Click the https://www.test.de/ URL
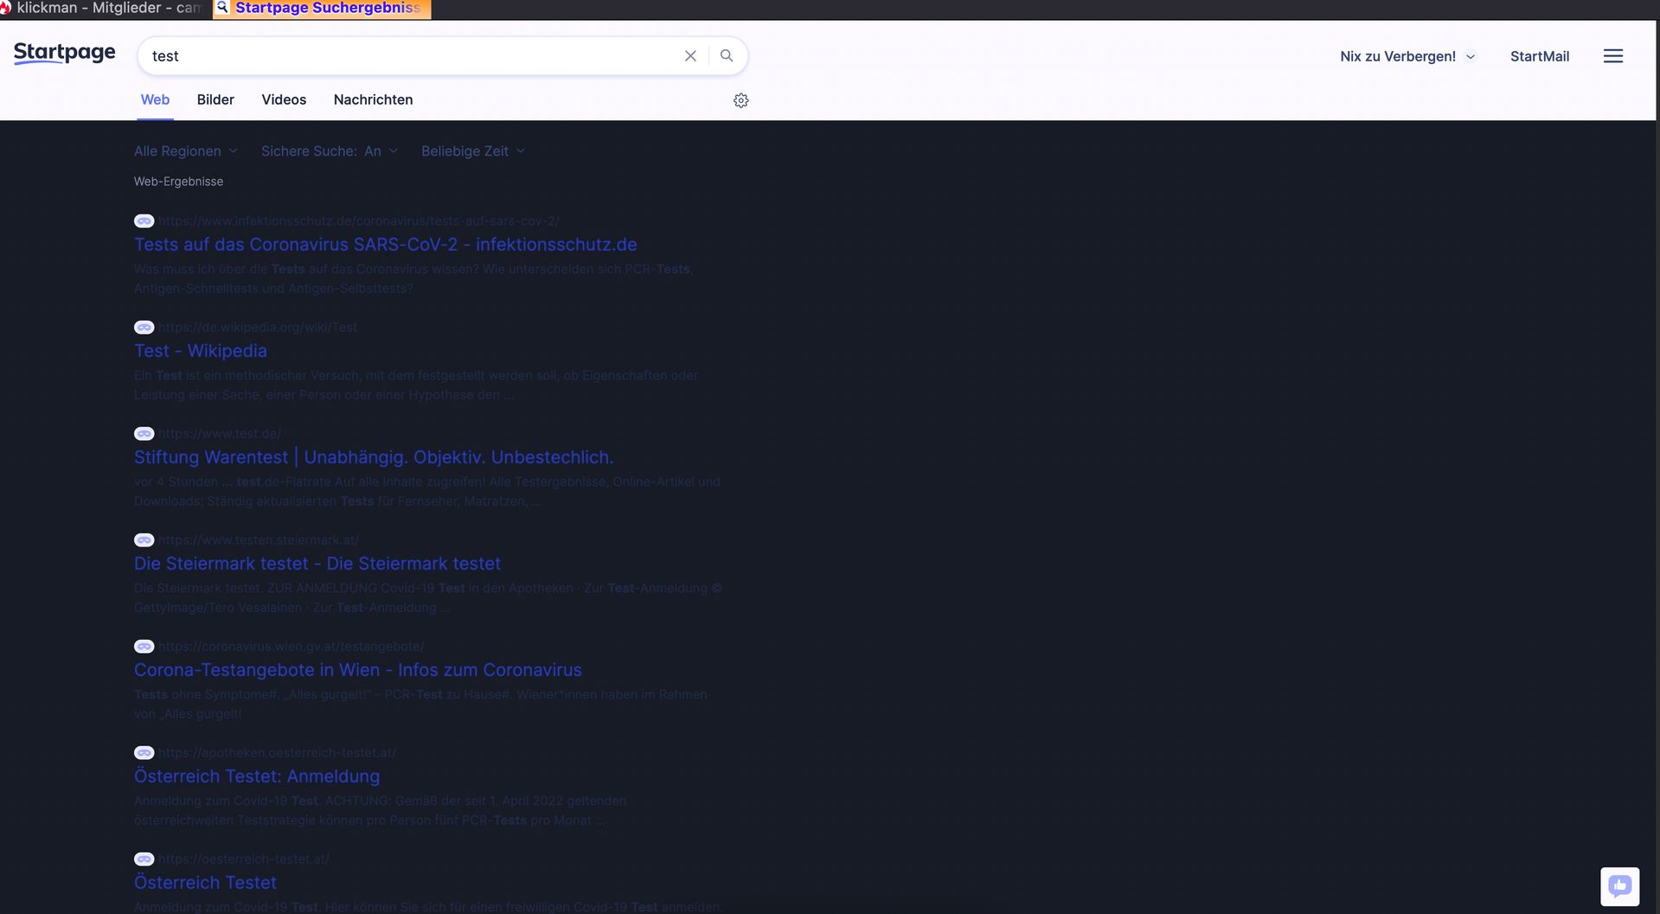1660x914 pixels. coord(220,434)
